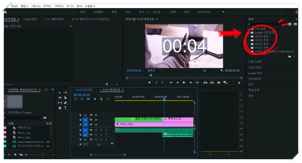
Task: Open the 1/2 playback resolution dropdown
Action: point(210,71)
